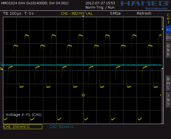
Task: Select AC coupling softkey
Action: [168, 30]
